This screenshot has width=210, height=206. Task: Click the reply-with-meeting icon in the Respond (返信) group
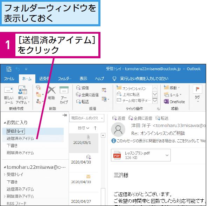[104, 90]
